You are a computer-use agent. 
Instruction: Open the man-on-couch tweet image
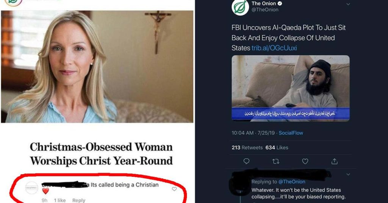pos(291,88)
